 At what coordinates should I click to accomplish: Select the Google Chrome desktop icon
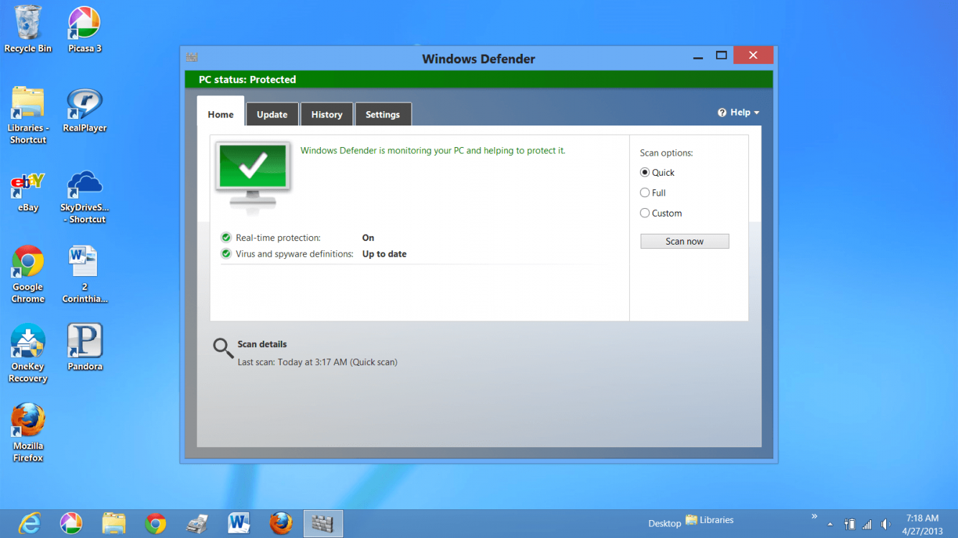coord(28,275)
